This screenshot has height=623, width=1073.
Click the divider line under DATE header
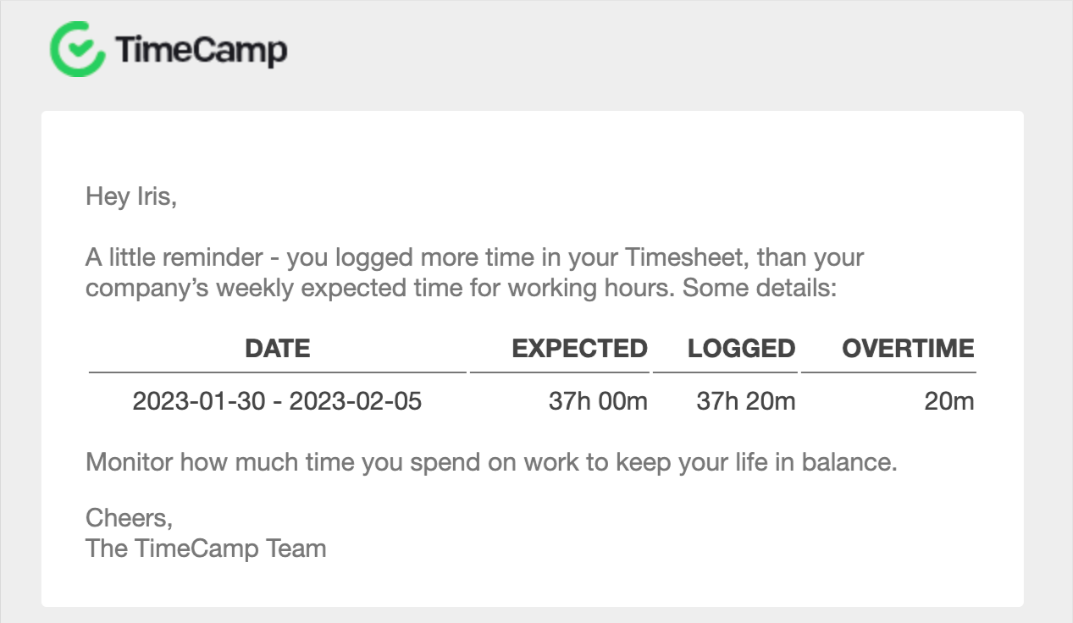[x=278, y=372]
